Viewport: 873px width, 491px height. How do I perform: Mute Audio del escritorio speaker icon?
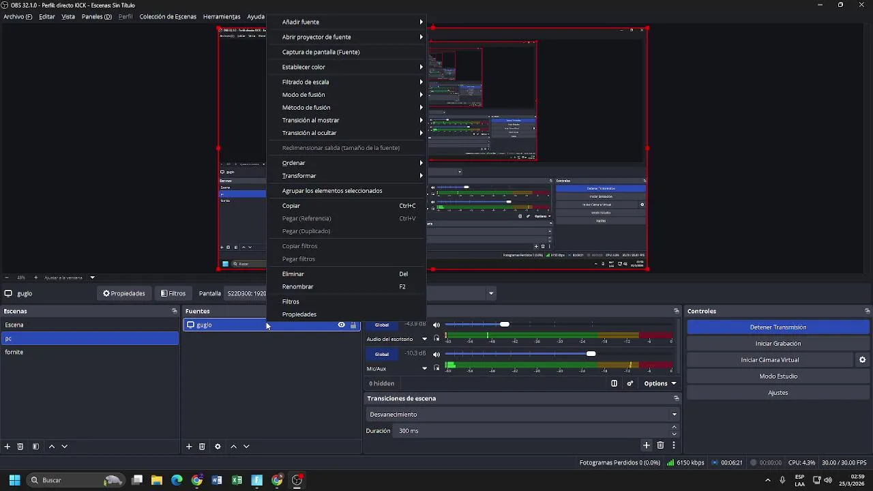(436, 325)
